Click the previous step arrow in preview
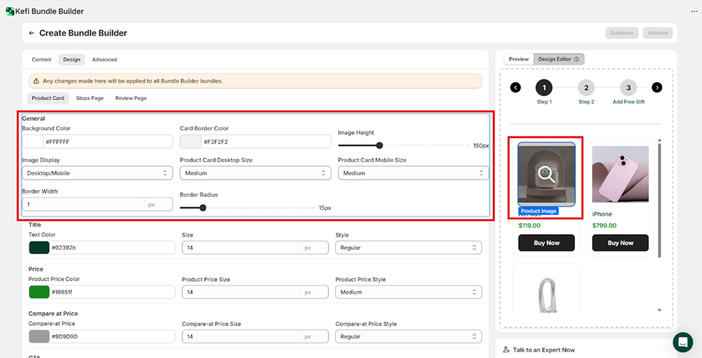The width and height of the screenshot is (702, 358). [515, 87]
